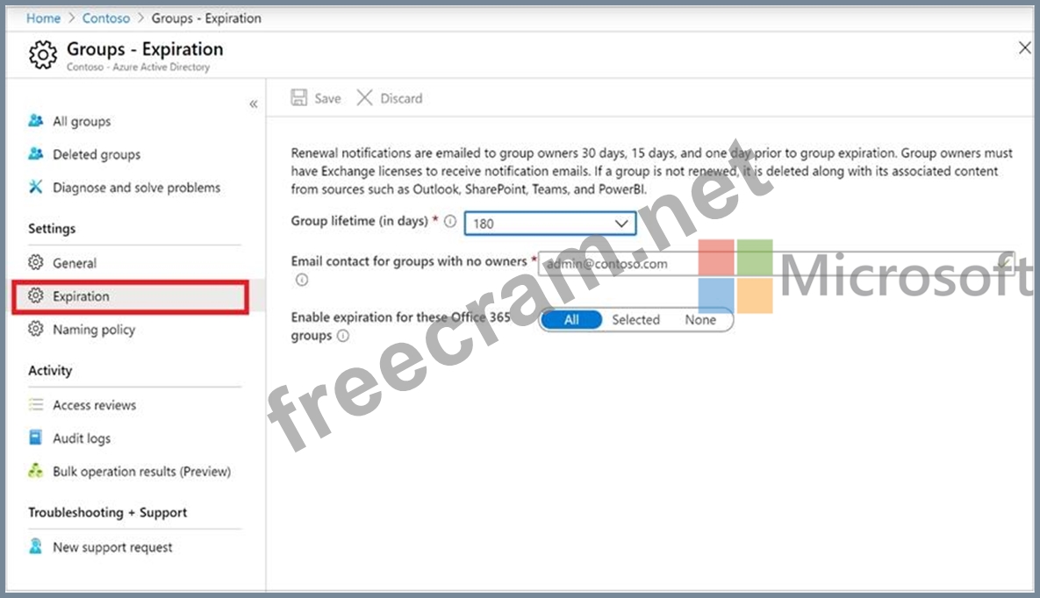The image size is (1040, 598).
Task: Click the email contact input field
Action: [x=776, y=263]
